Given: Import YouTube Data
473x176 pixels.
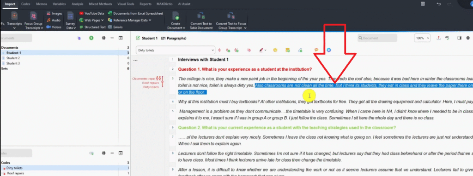Looking at the screenshot, I should 92,13.
